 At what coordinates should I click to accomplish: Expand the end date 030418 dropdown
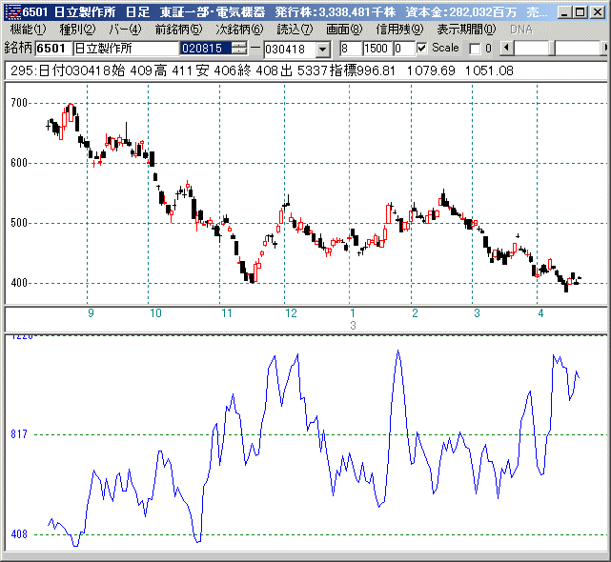pyautogui.click(x=321, y=49)
